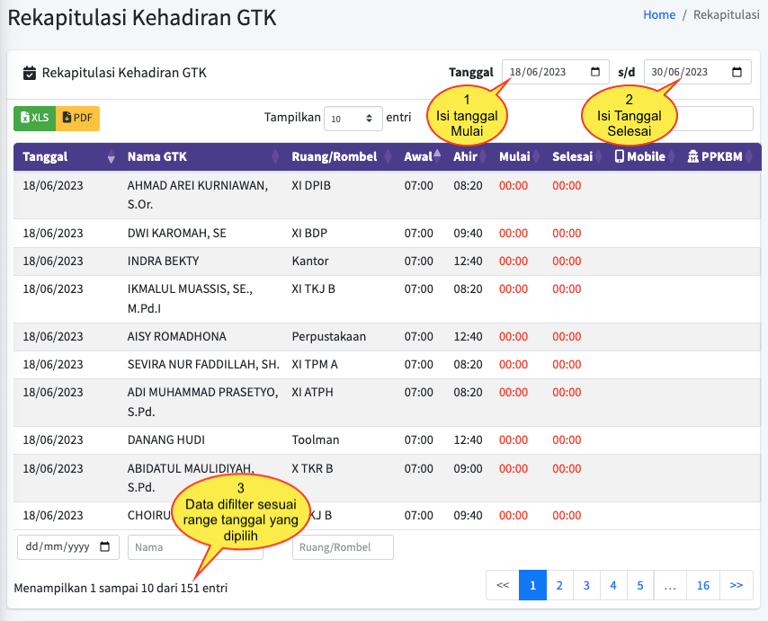Select the row for SEVIRA NUR FADDILLAH, SH.

(387, 365)
